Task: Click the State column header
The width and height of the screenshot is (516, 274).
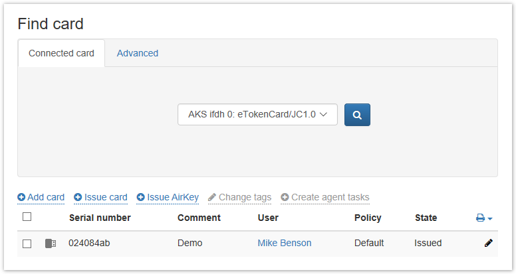Action: (426, 218)
